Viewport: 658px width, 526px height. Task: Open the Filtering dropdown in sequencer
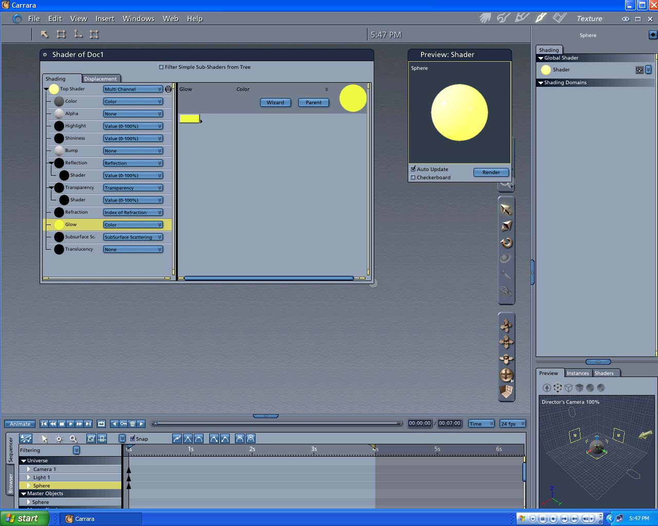76,450
